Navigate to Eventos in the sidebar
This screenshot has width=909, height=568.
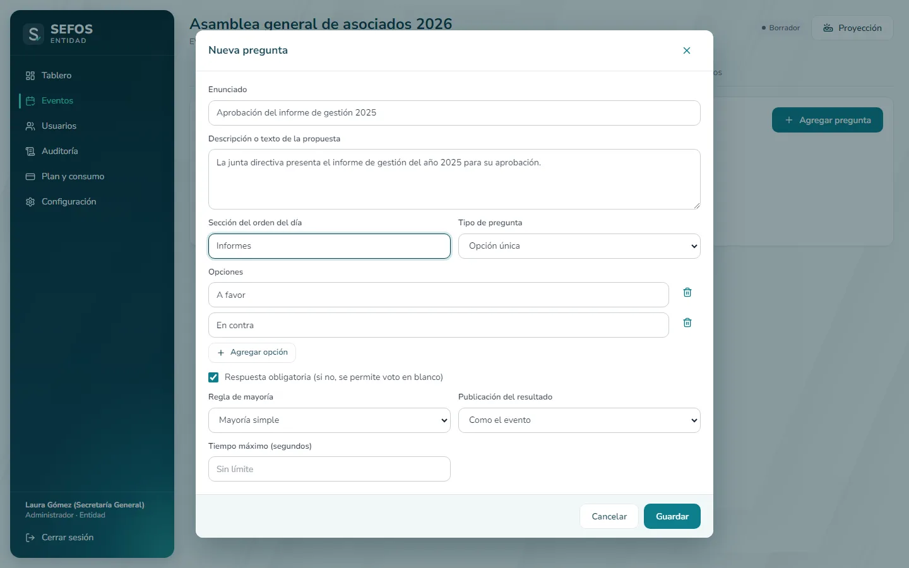(92, 101)
